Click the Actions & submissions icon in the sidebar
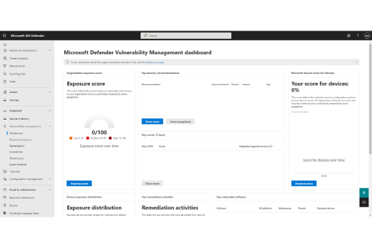Screen dimensions: 372x248 click(5, 51)
